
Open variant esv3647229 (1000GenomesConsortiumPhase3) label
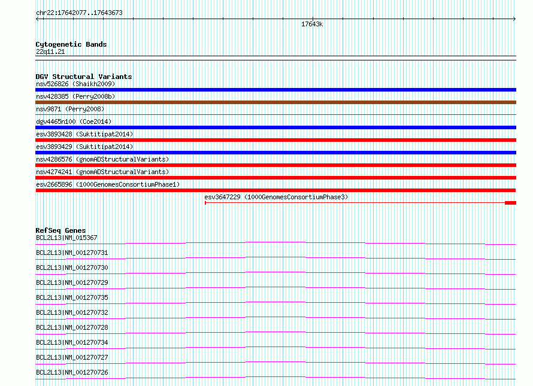[276, 197]
